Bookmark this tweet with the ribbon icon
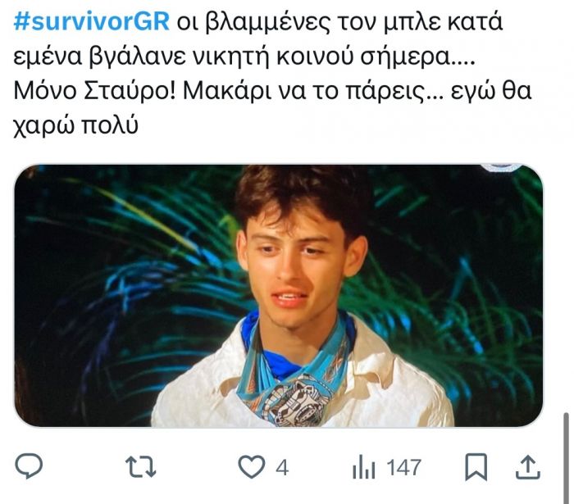574x504 pixels. (x=476, y=466)
